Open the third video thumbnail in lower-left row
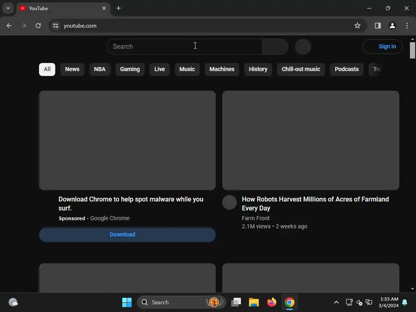 click(x=127, y=278)
